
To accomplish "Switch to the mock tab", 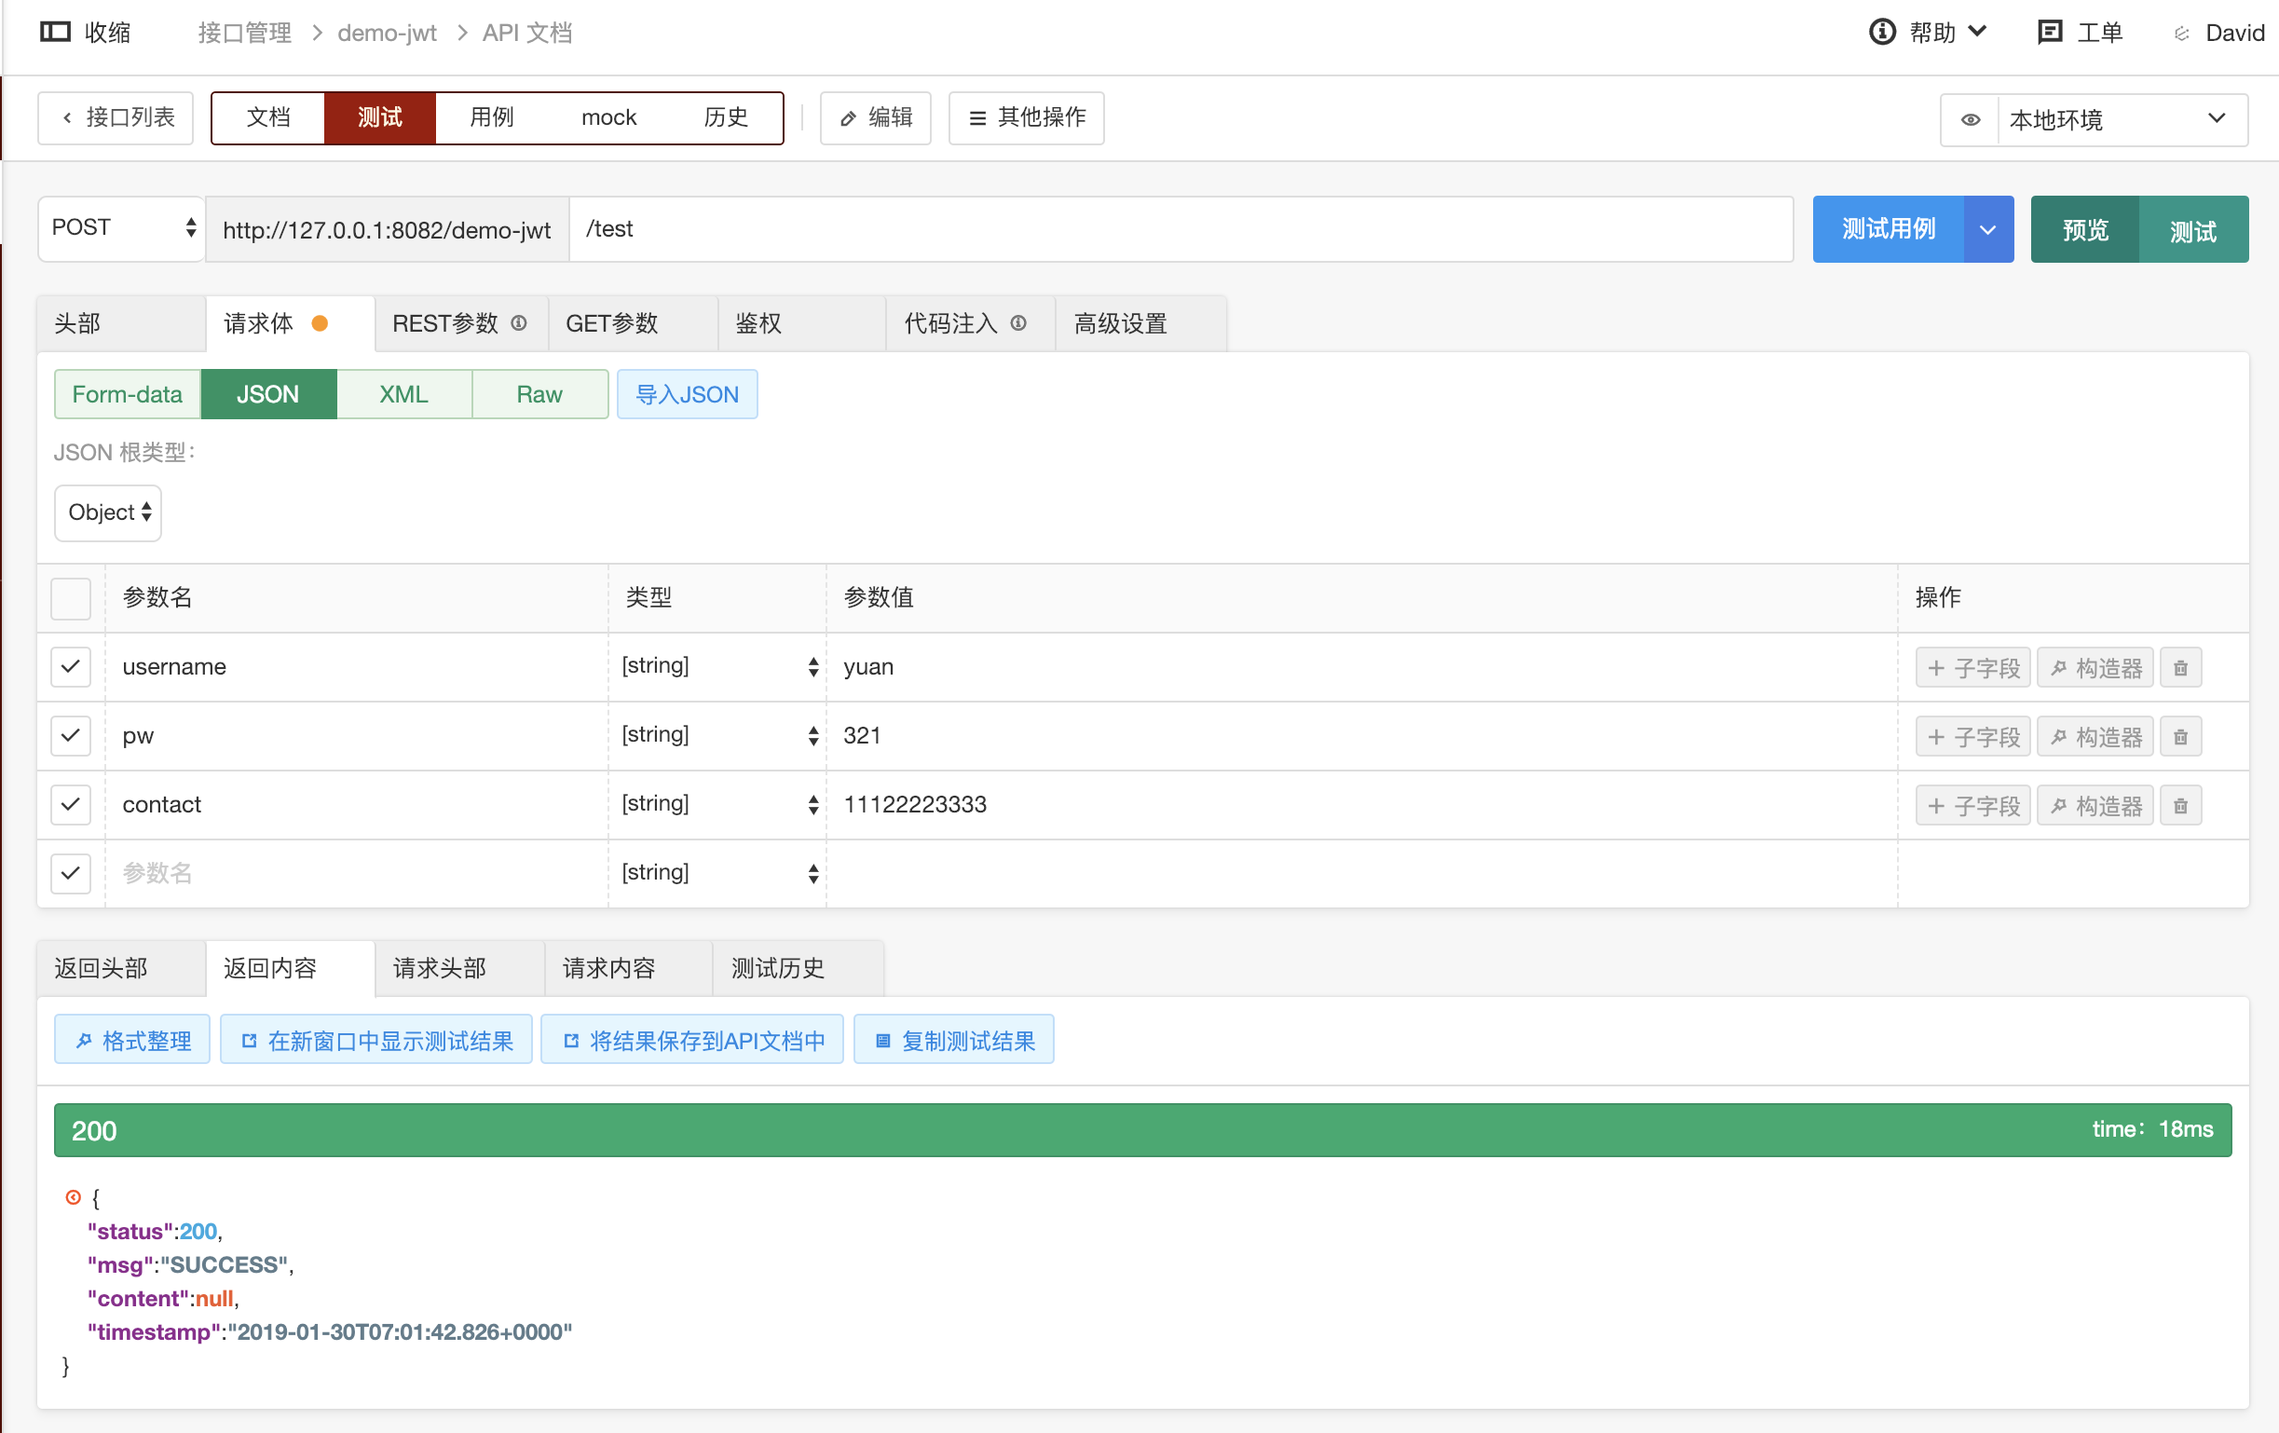I will tap(608, 117).
